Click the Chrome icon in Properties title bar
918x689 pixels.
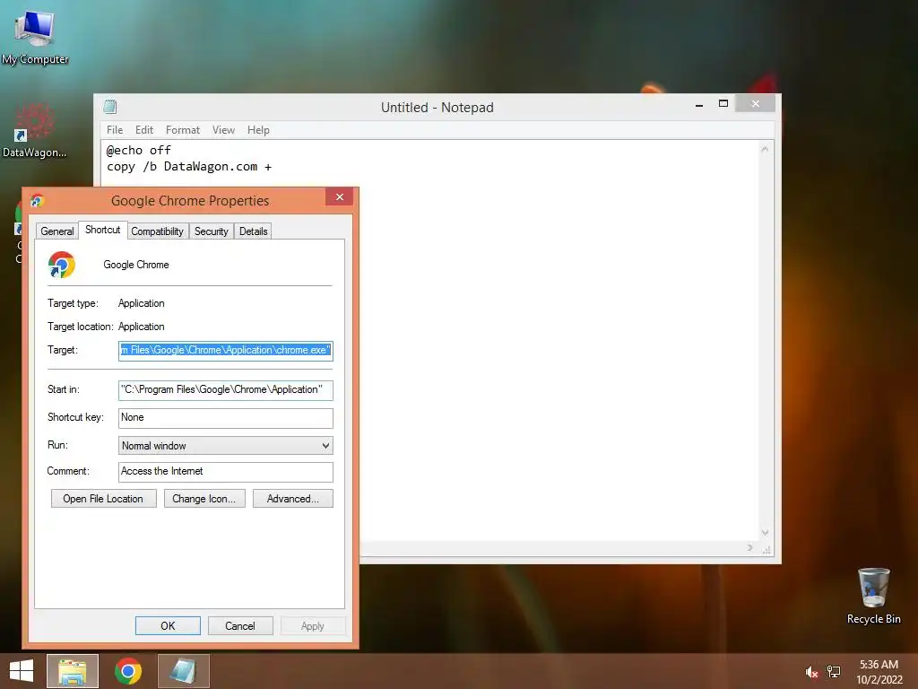[38, 201]
